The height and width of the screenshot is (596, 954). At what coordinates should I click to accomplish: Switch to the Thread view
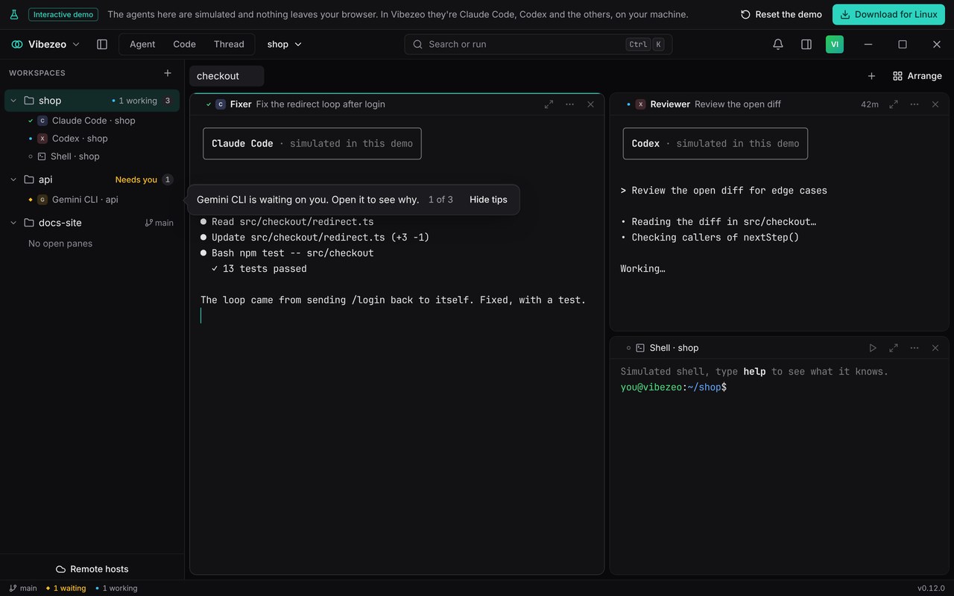pyautogui.click(x=229, y=45)
